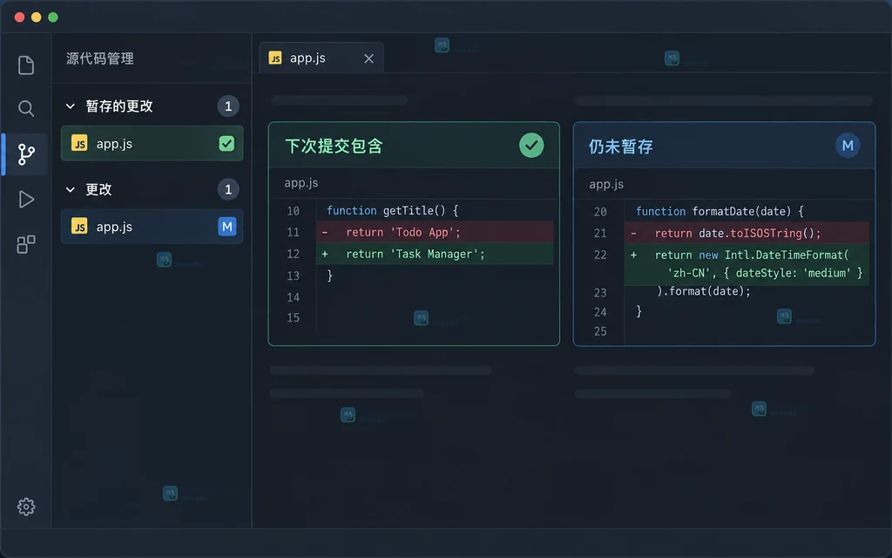Viewport: 892px width, 558px height.
Task: Open the Explorer files icon
Action: pos(26,65)
